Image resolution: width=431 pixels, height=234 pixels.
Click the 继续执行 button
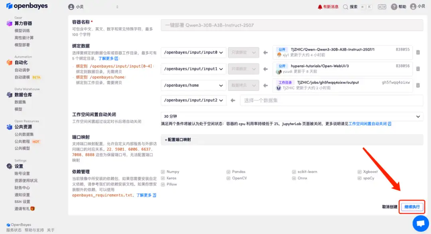pyautogui.click(x=412, y=207)
